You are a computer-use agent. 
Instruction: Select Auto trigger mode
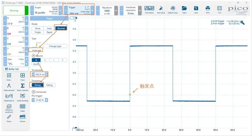click(x=49, y=28)
